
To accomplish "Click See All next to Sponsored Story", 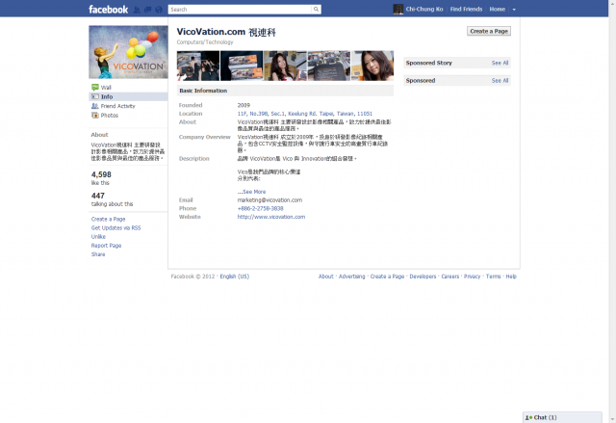I will tap(500, 63).
